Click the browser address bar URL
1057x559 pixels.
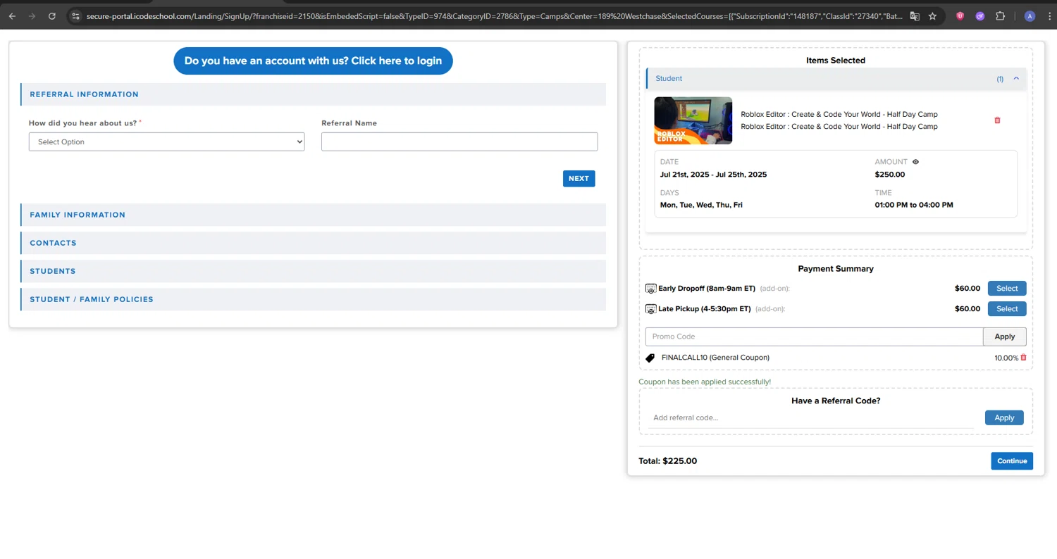(x=493, y=15)
